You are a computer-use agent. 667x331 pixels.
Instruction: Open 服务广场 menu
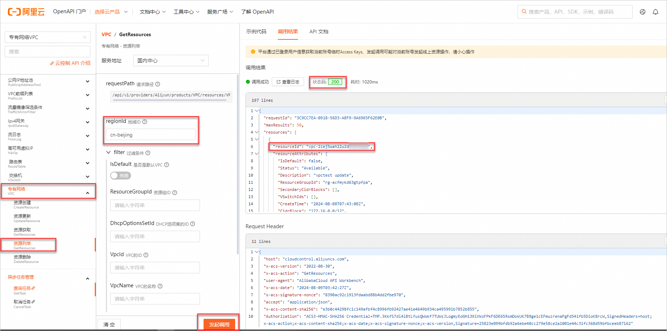220,12
